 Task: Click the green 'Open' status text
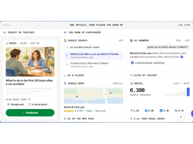(89, 111)
